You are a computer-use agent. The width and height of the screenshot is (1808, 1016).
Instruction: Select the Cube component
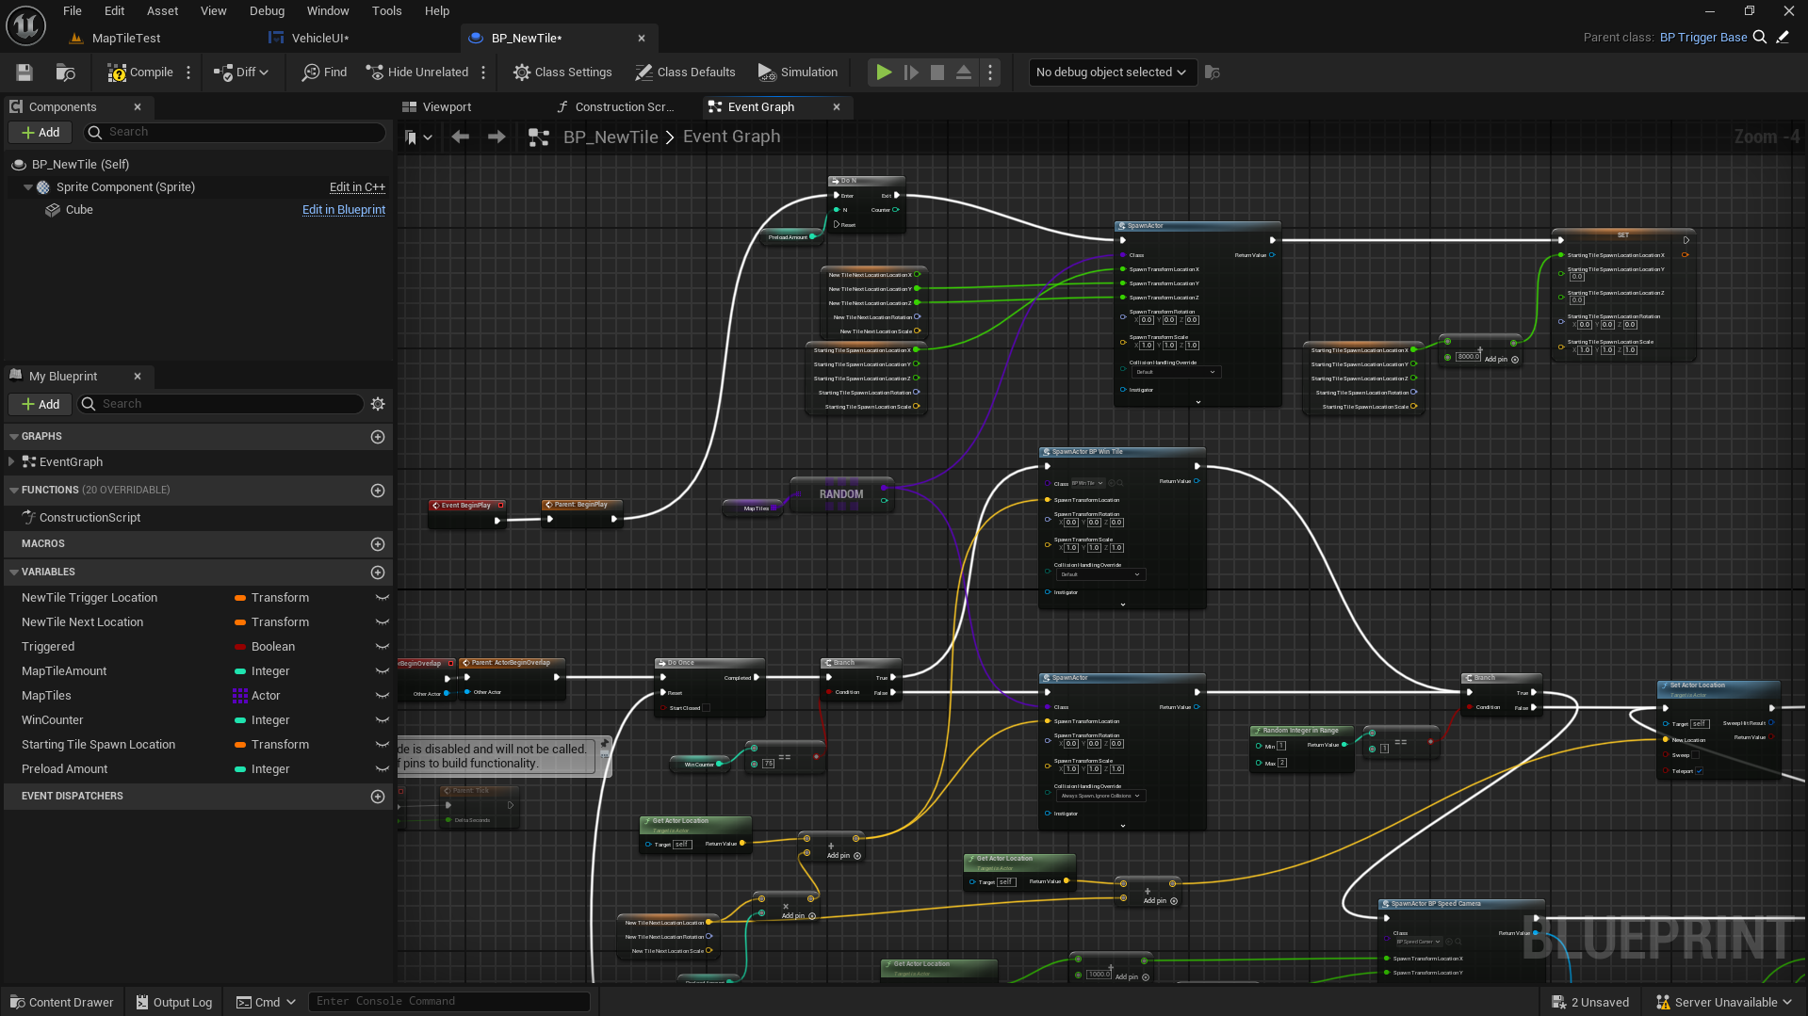tap(79, 210)
